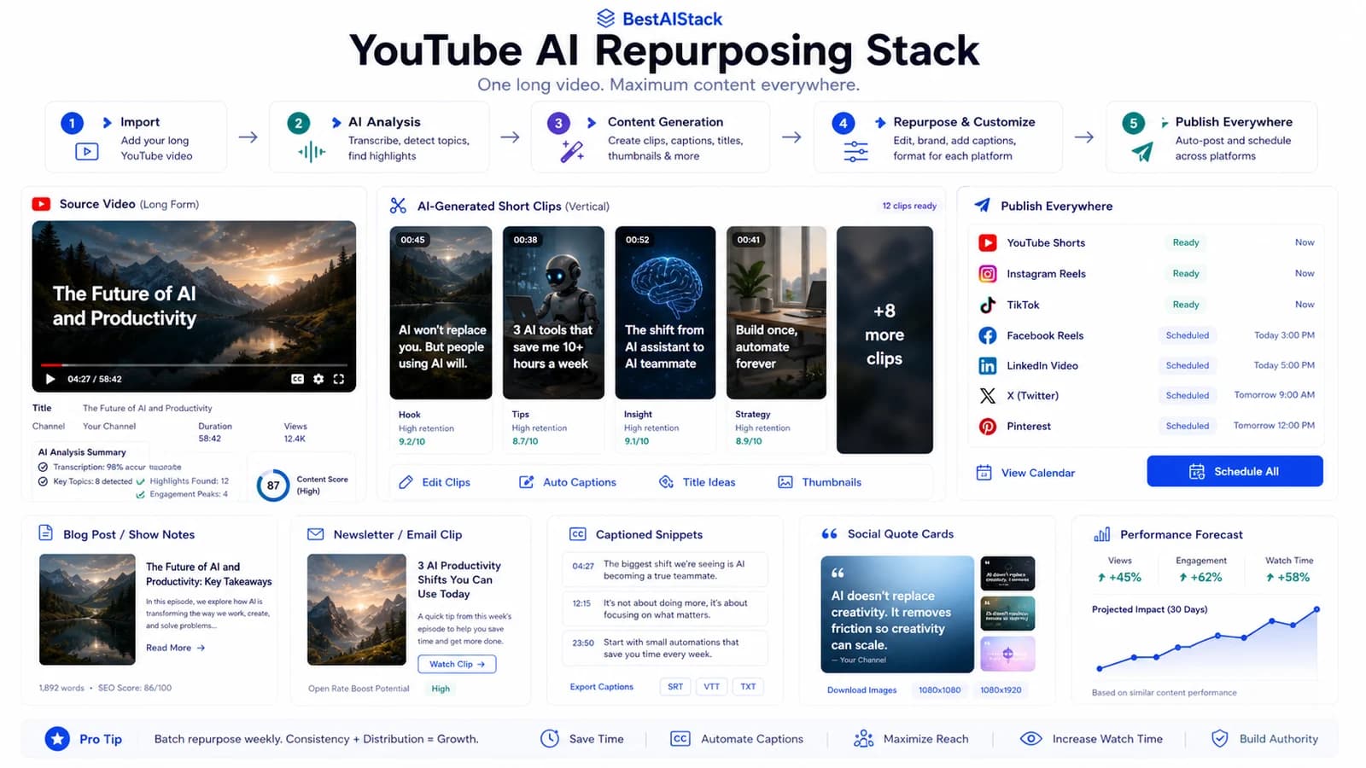The height and width of the screenshot is (768, 1366).
Task: Click the Social Quote Cards quotation icon
Action: (829, 534)
